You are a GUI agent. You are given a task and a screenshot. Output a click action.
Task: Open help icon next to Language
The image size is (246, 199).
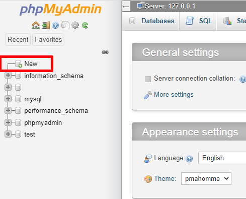tap(189, 159)
